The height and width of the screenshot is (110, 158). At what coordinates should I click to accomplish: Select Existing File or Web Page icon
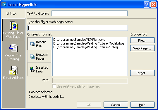click(x=14, y=26)
